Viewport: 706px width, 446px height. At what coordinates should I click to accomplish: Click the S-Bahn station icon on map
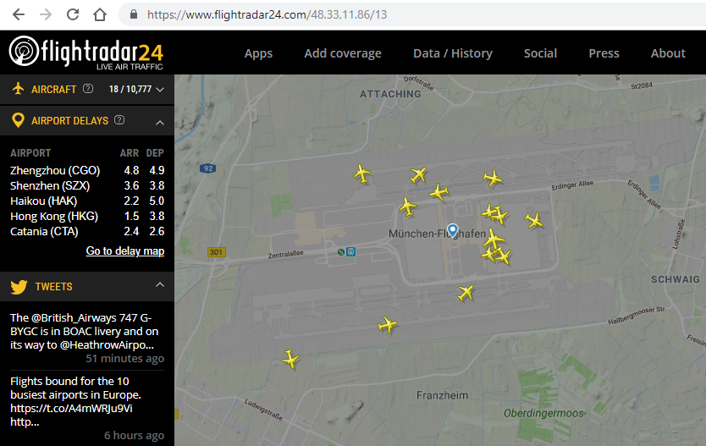(341, 252)
